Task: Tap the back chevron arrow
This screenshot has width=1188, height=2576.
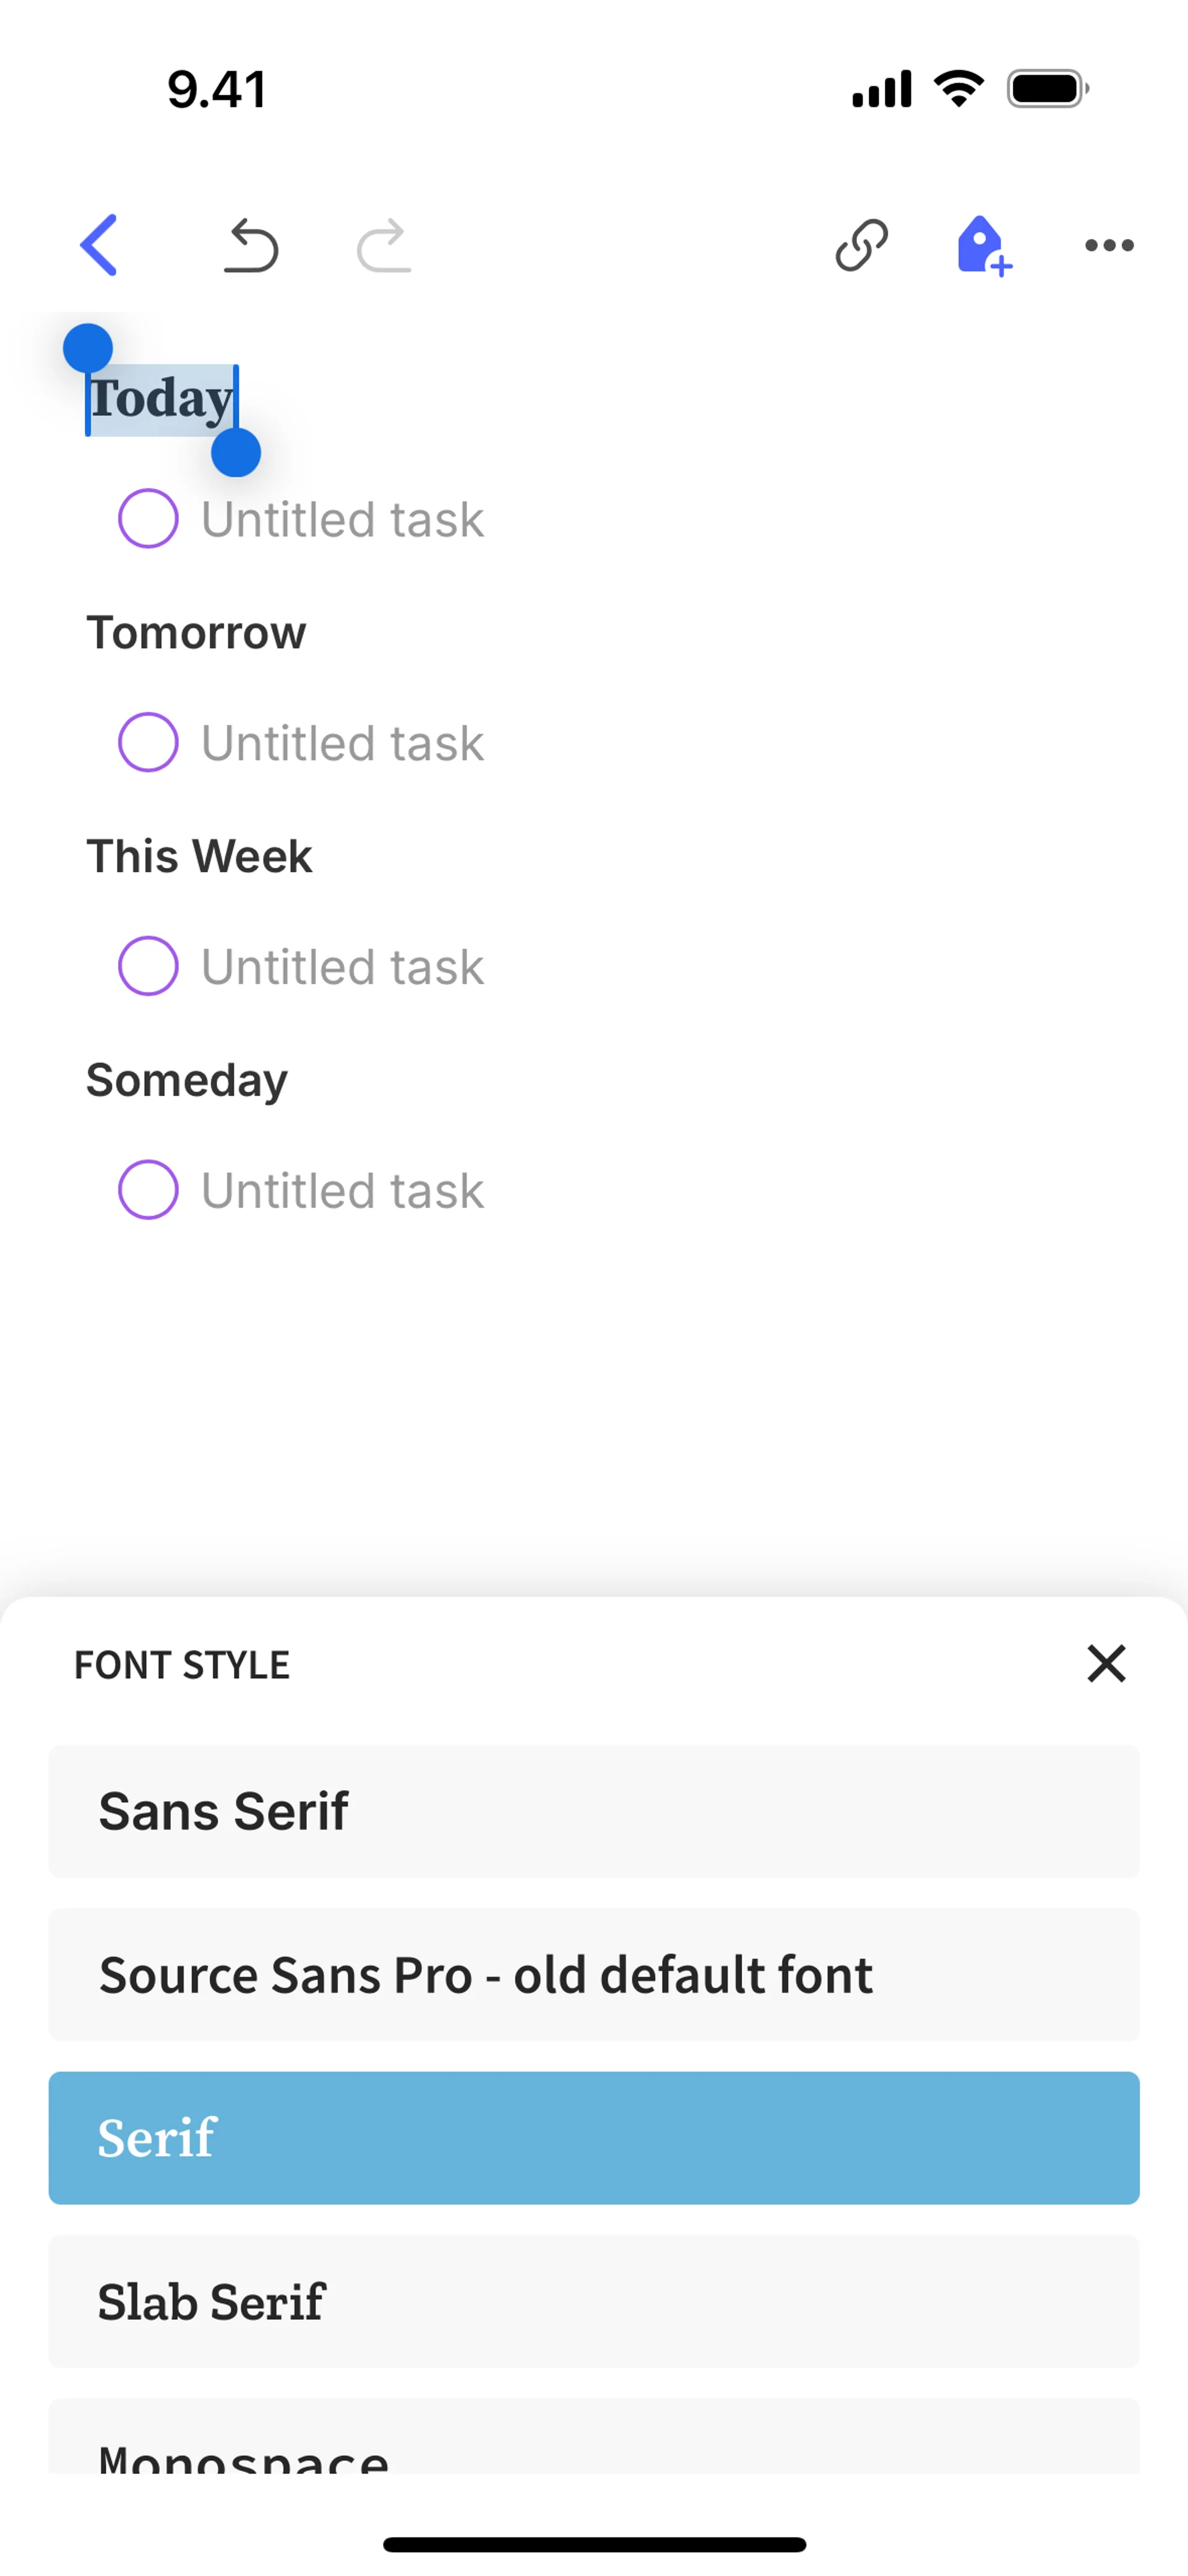Action: (x=99, y=245)
